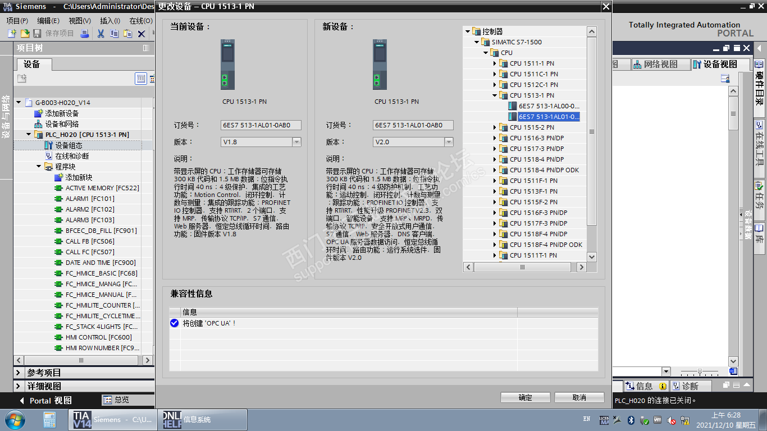Select 设备组态 under PLC_H020
Screen dimensions: 767x431
tap(69, 145)
